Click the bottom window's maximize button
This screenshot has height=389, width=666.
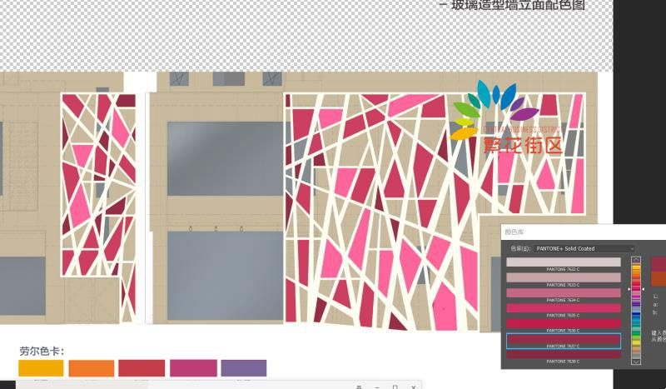point(395,387)
